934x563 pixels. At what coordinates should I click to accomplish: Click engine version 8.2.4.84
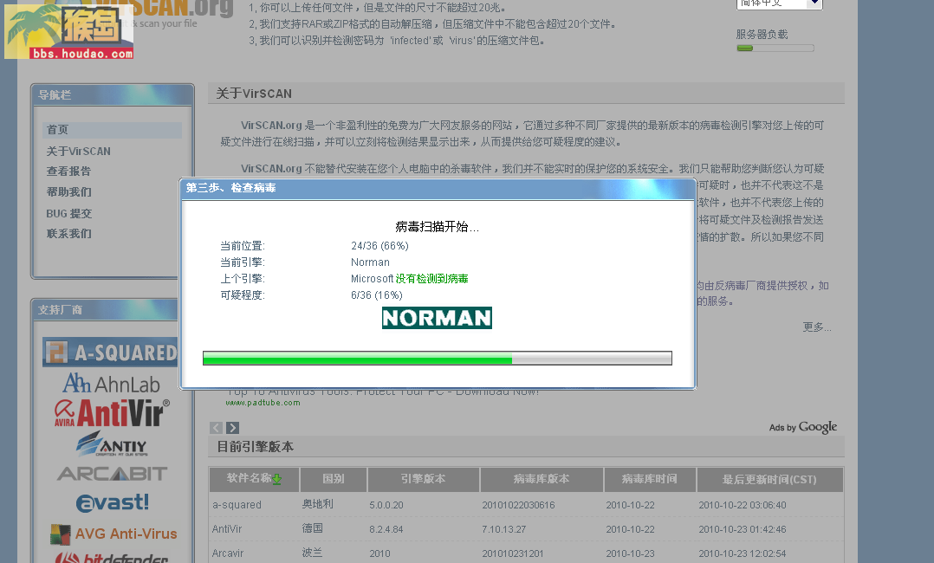tap(386, 529)
